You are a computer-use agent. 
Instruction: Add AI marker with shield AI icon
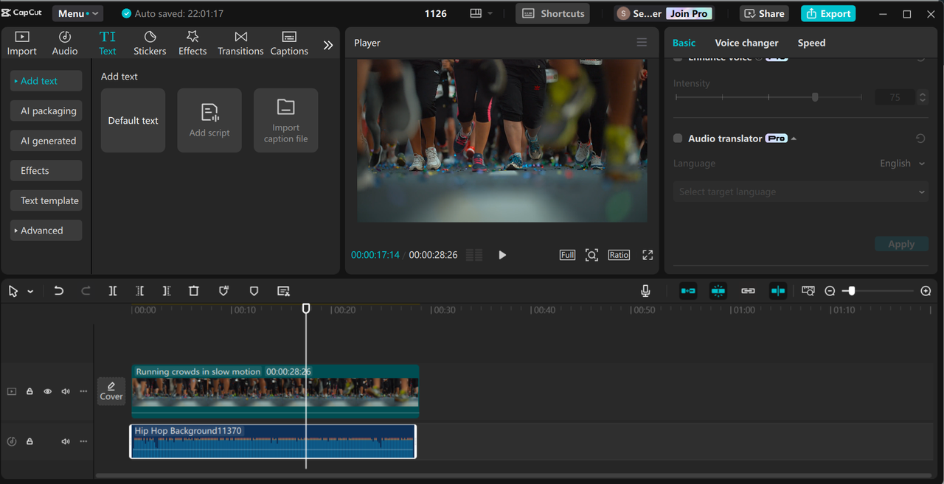tap(224, 291)
